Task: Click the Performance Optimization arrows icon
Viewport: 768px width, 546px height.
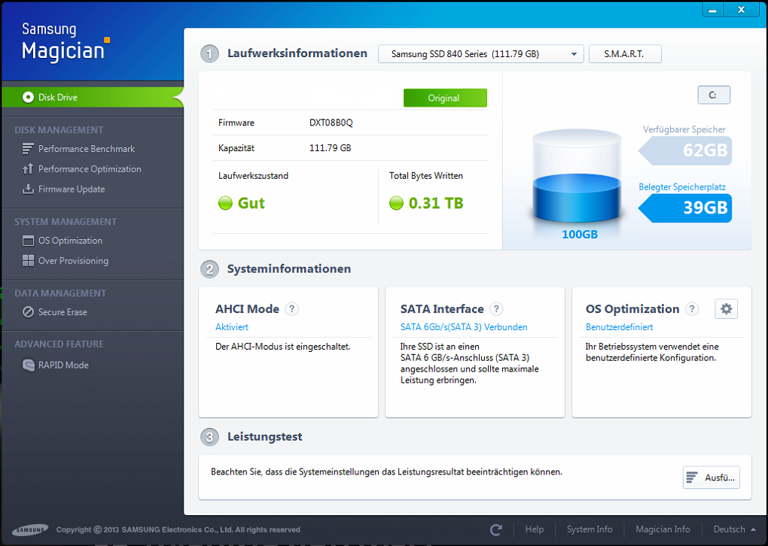Action: [x=28, y=168]
